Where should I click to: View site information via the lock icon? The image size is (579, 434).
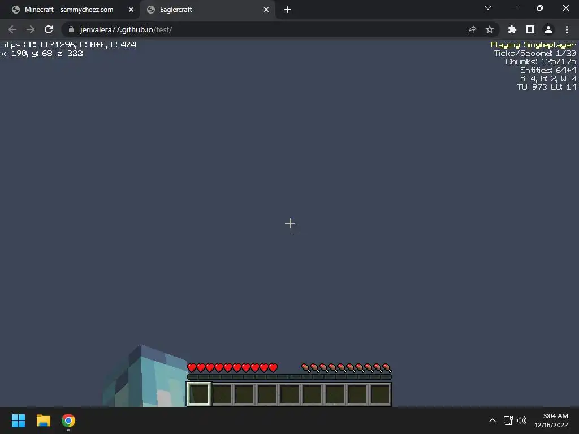tap(71, 29)
